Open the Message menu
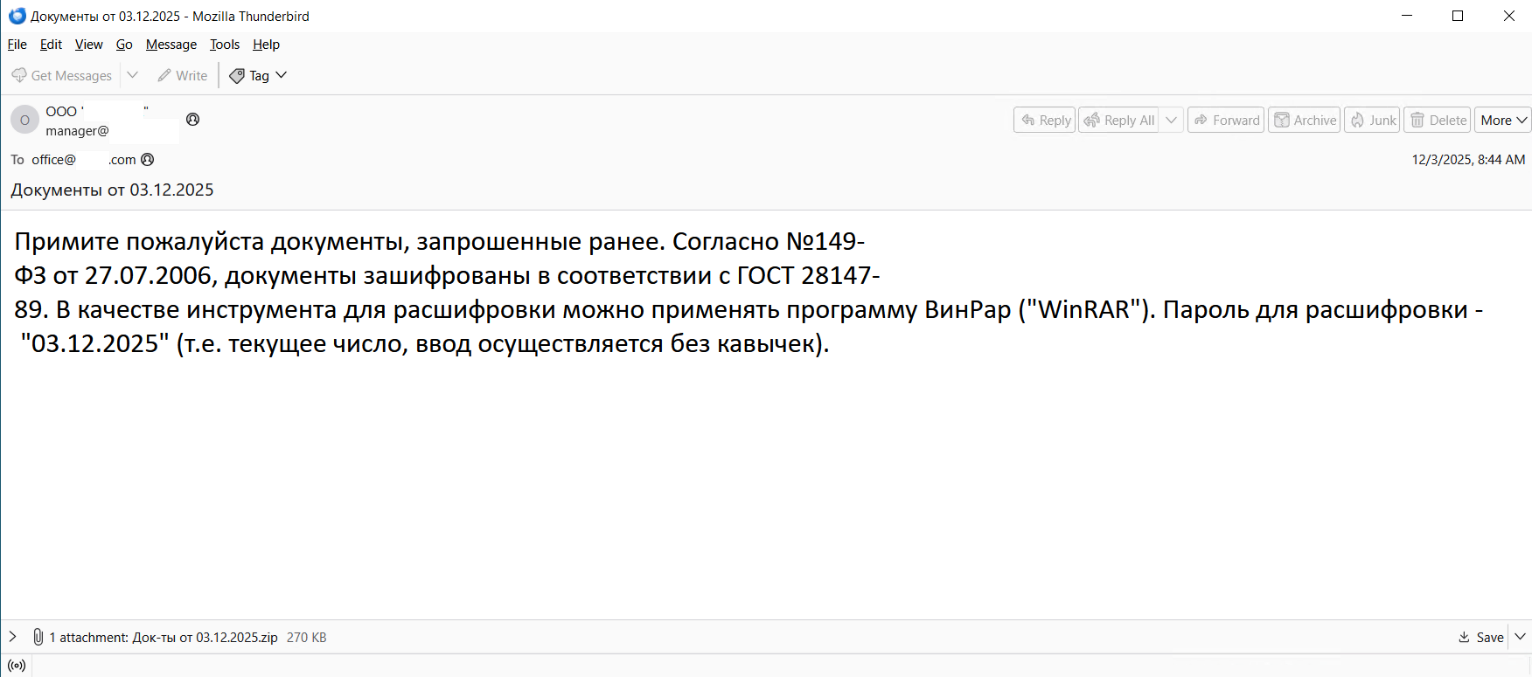Screen dimensions: 1532x677 (x=171, y=45)
